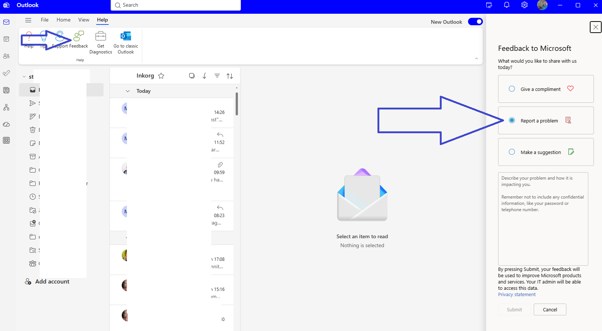
Task: Close the Feedback to Microsoft panel
Action: click(x=596, y=27)
